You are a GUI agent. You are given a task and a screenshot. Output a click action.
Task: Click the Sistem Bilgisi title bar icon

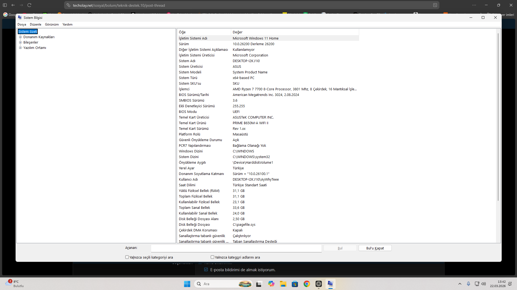(x=20, y=17)
